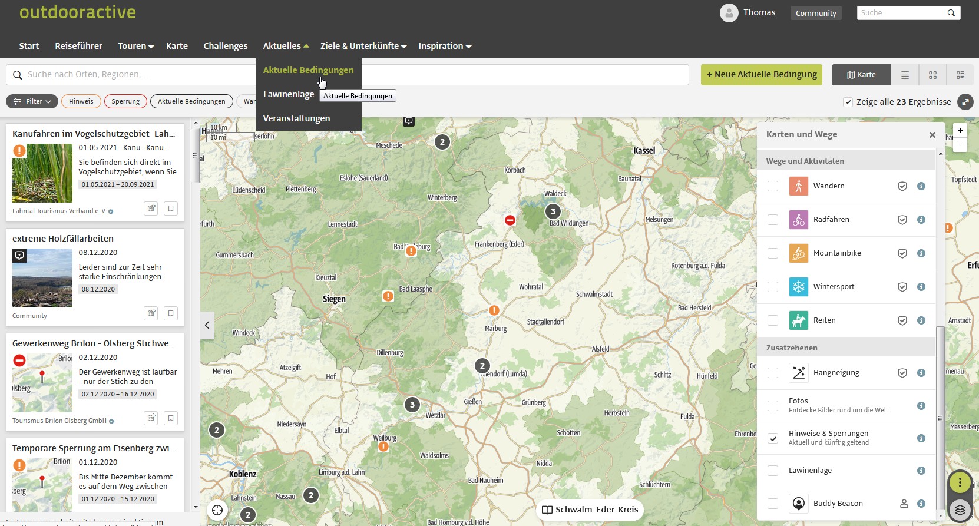This screenshot has height=526, width=979.
Task: Expand map to fullscreen
Action: (x=965, y=102)
